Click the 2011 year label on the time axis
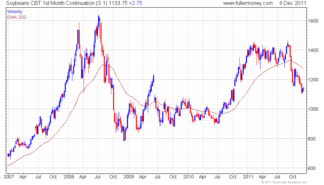Viewport: 324px width, 185px height. 248,177
